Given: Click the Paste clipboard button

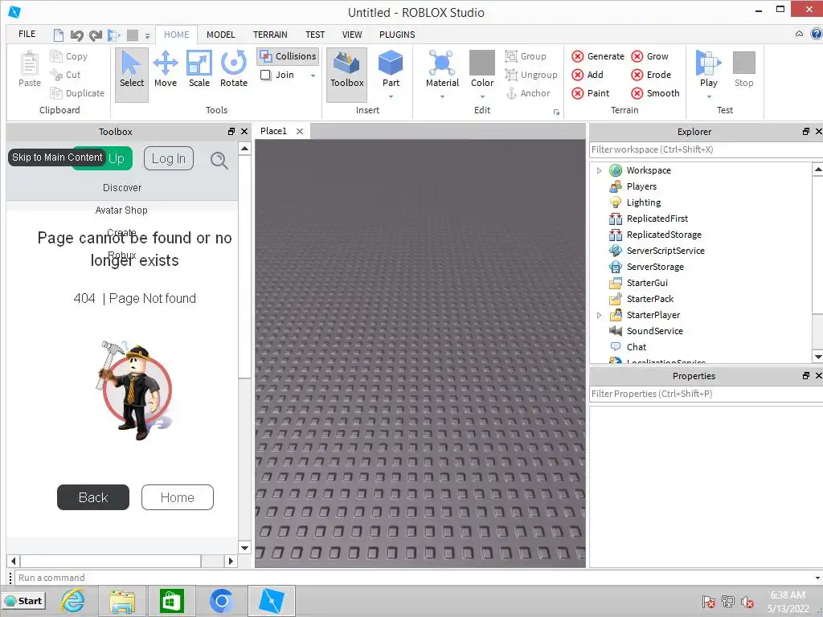Looking at the screenshot, I should pyautogui.click(x=30, y=69).
